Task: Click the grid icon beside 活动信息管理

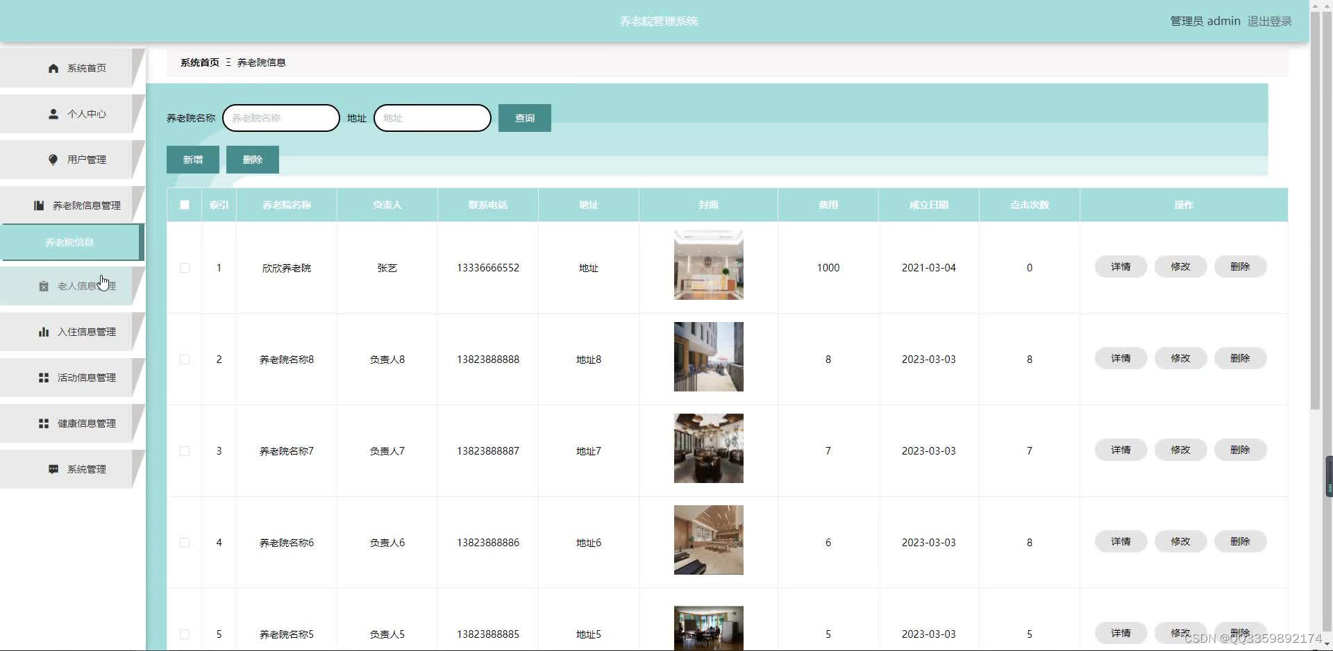Action: coord(44,378)
